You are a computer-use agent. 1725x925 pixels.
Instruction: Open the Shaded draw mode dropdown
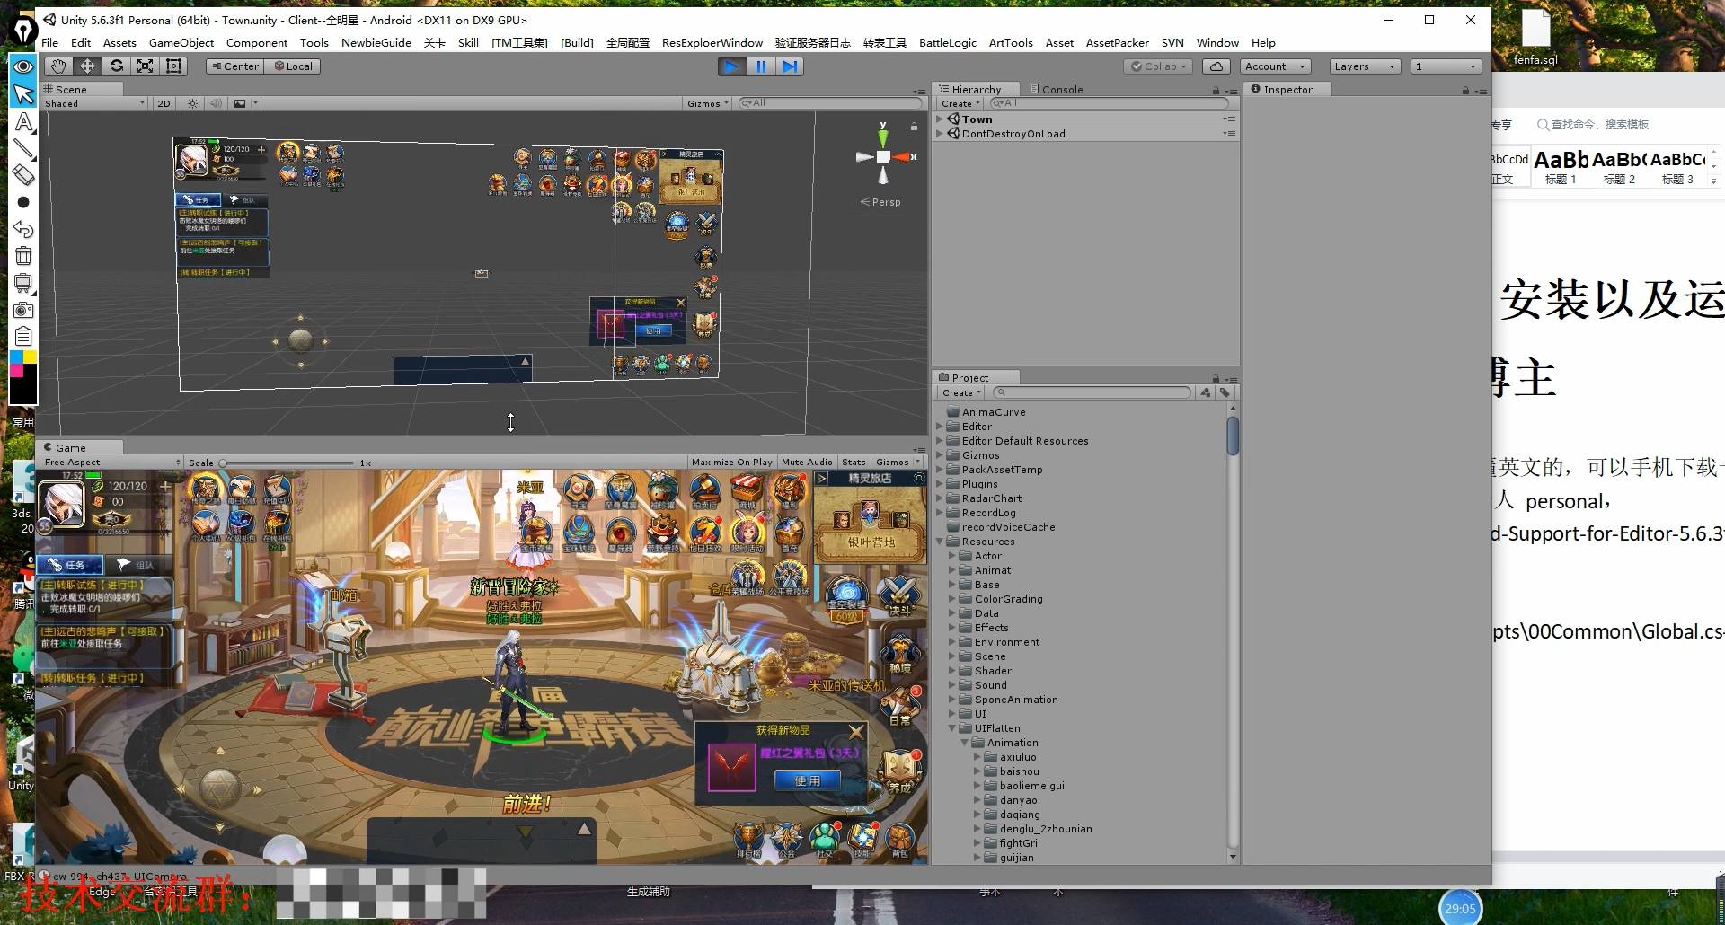94,103
